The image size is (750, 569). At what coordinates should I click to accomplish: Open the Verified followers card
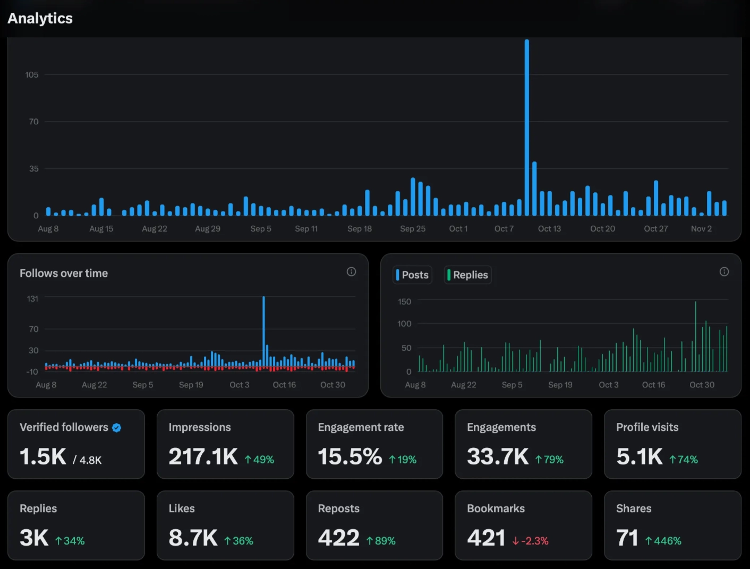point(76,444)
